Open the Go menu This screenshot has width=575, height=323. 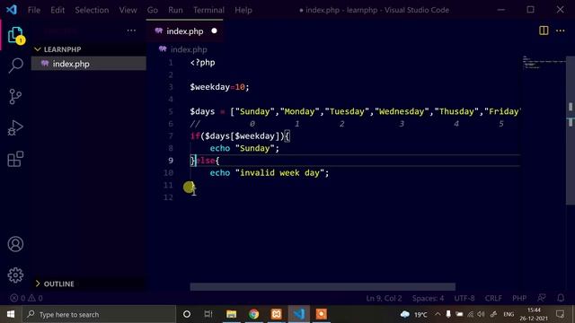pos(153,10)
